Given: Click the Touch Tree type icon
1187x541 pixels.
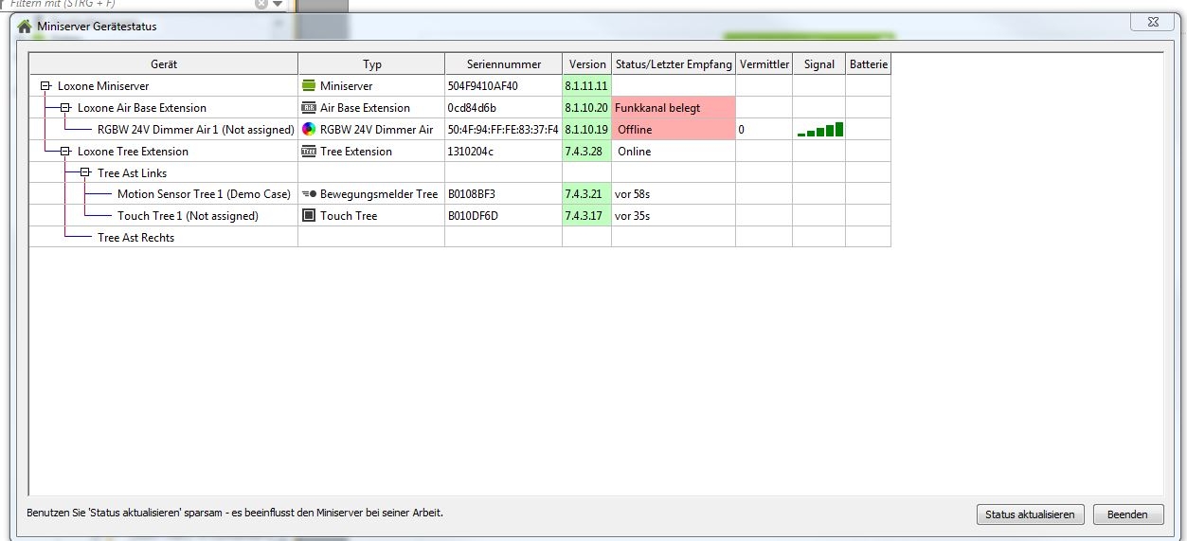Looking at the screenshot, I should tap(308, 216).
